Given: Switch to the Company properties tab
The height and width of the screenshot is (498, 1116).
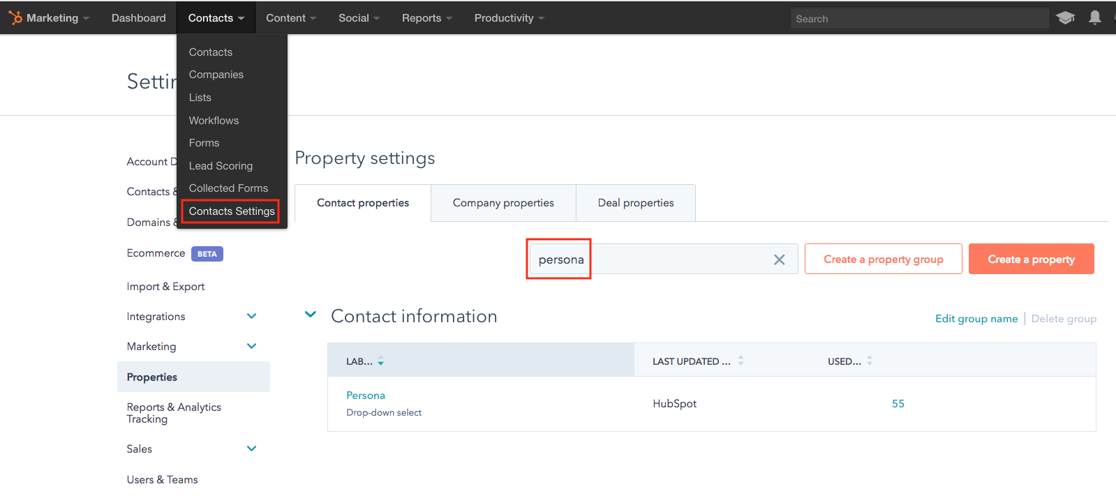Looking at the screenshot, I should (x=503, y=203).
